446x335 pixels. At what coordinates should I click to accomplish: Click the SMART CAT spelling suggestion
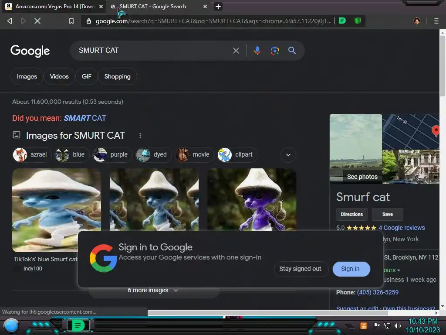(x=85, y=118)
